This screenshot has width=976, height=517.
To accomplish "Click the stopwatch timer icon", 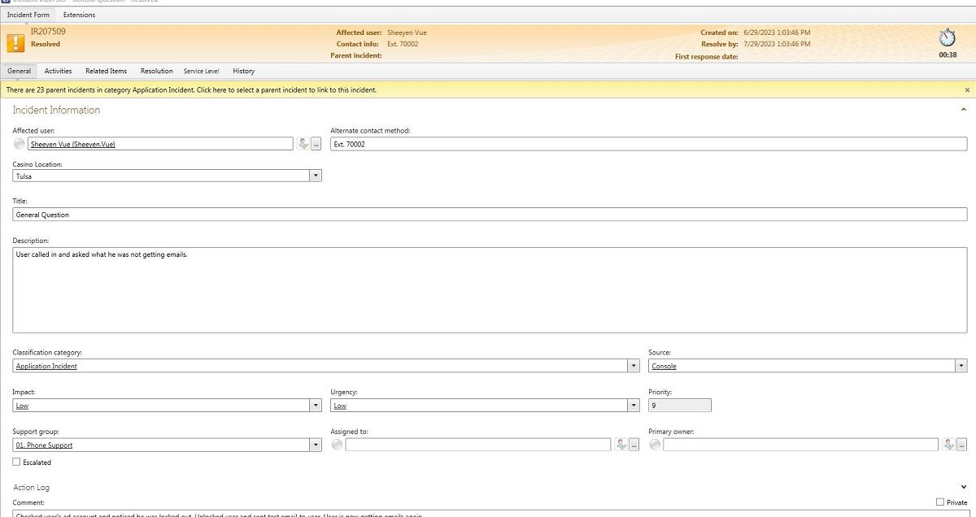I will [x=947, y=37].
